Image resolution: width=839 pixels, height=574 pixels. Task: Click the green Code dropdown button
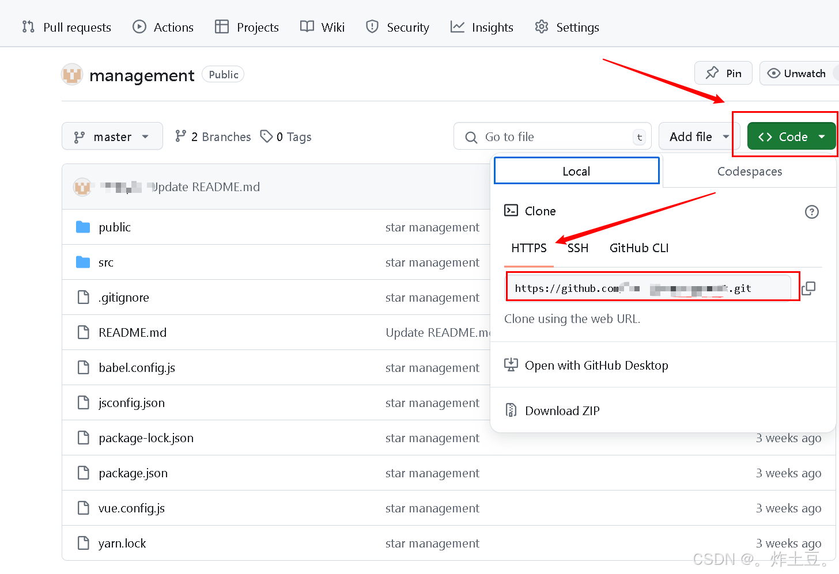(791, 136)
